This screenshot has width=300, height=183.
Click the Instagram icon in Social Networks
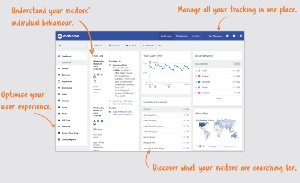pyautogui.click(x=199, y=93)
